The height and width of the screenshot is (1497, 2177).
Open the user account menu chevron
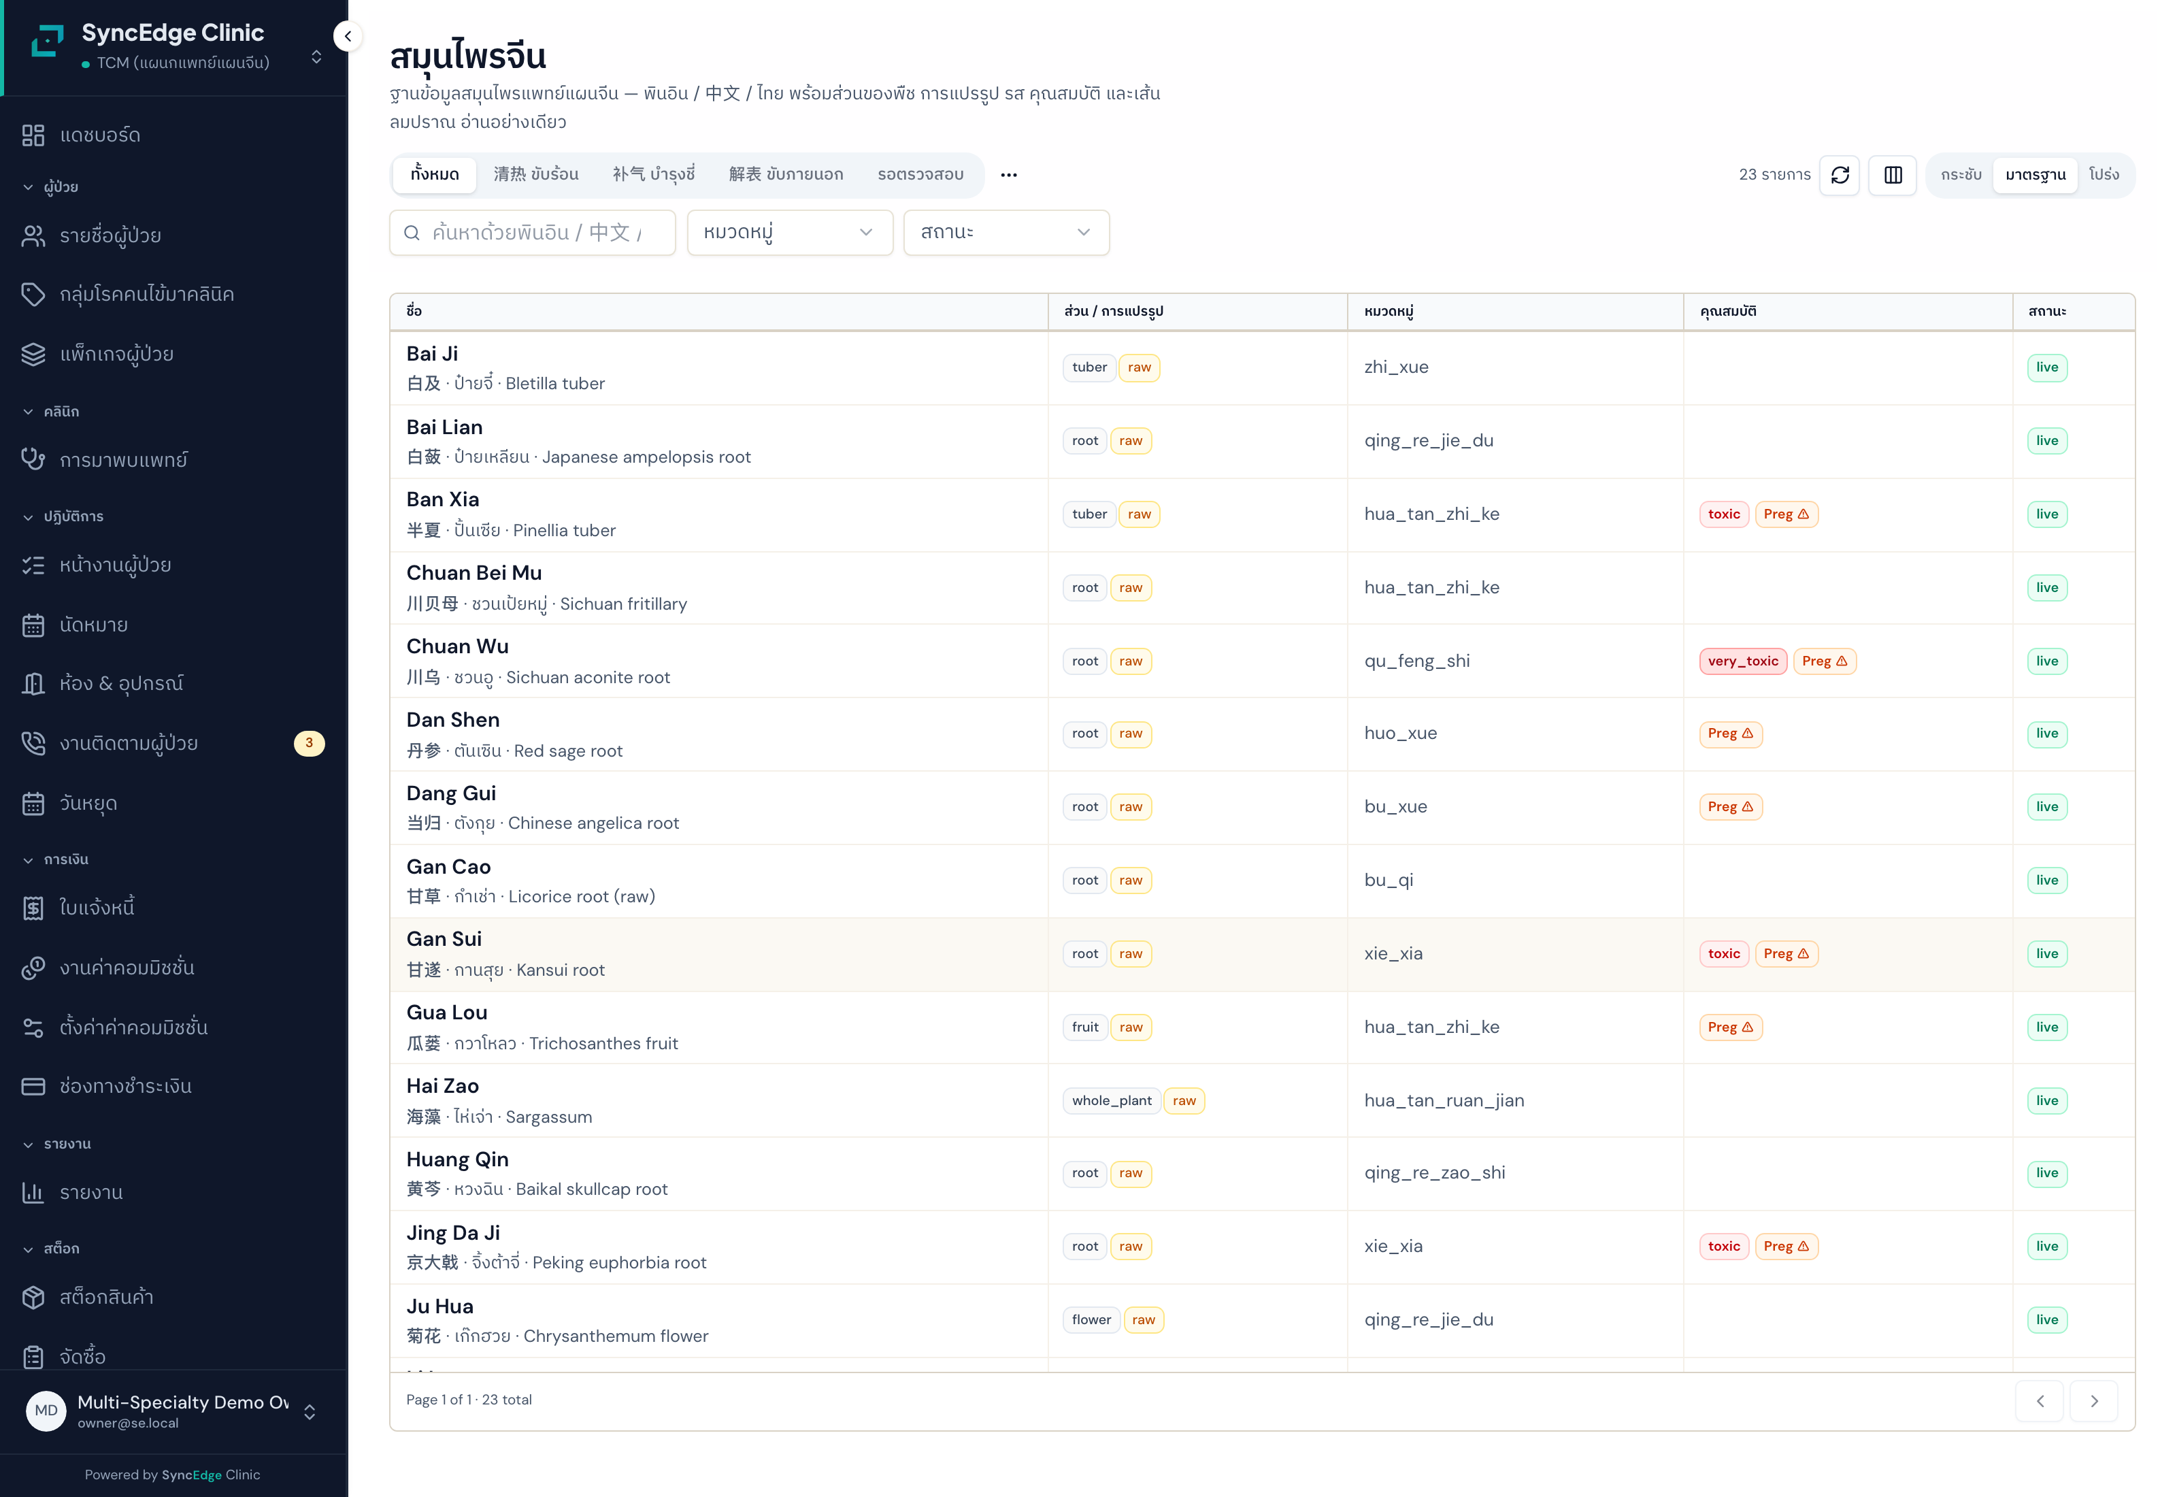[310, 1412]
